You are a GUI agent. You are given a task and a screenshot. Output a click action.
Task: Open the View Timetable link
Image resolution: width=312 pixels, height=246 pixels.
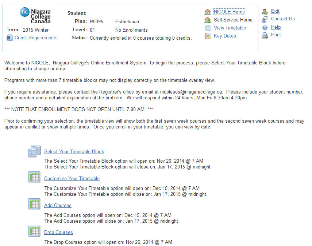[230, 28]
